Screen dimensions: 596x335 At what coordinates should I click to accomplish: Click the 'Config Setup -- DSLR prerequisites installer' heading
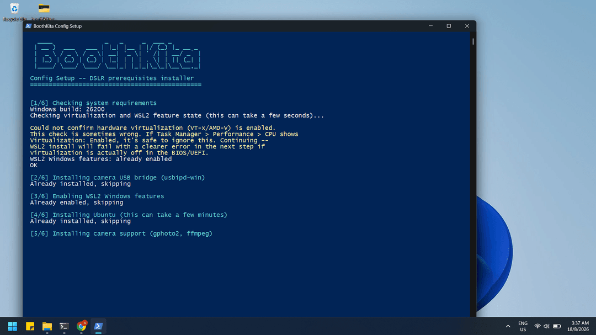(111, 78)
